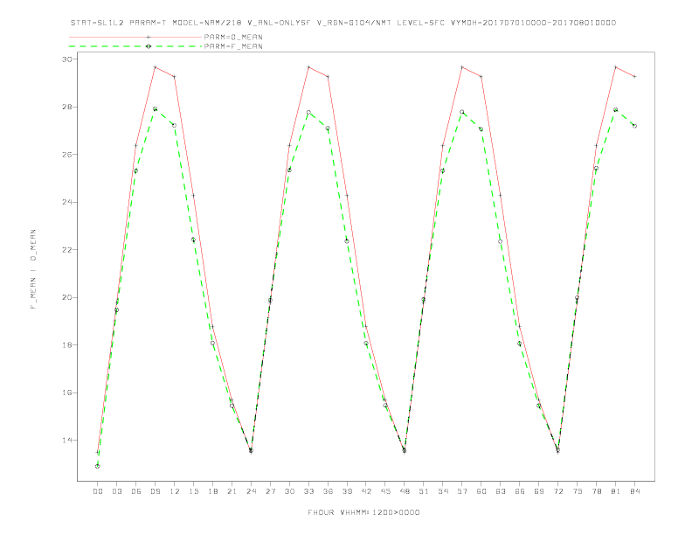Image resolution: width=692 pixels, height=535 pixels.
Task: Click x-axis forecast hour label 09
Action: pyautogui.click(x=155, y=491)
